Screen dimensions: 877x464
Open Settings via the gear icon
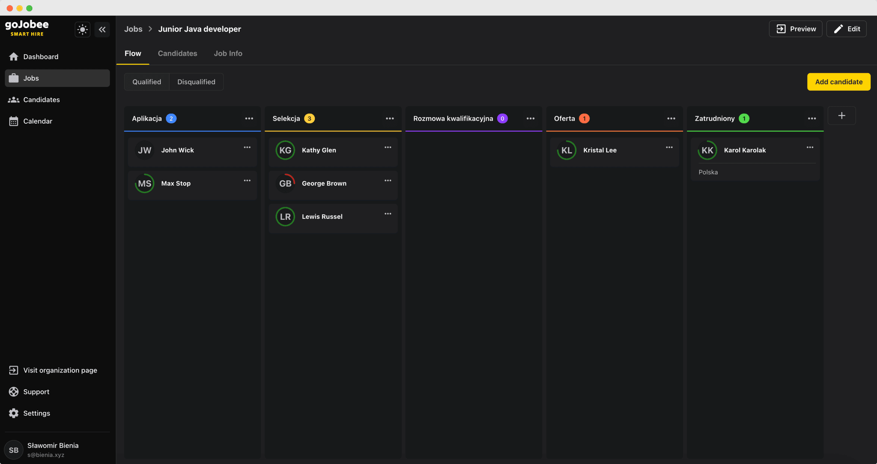coord(13,413)
